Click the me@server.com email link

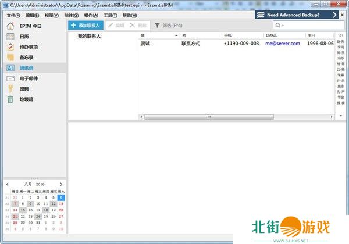[282, 43]
